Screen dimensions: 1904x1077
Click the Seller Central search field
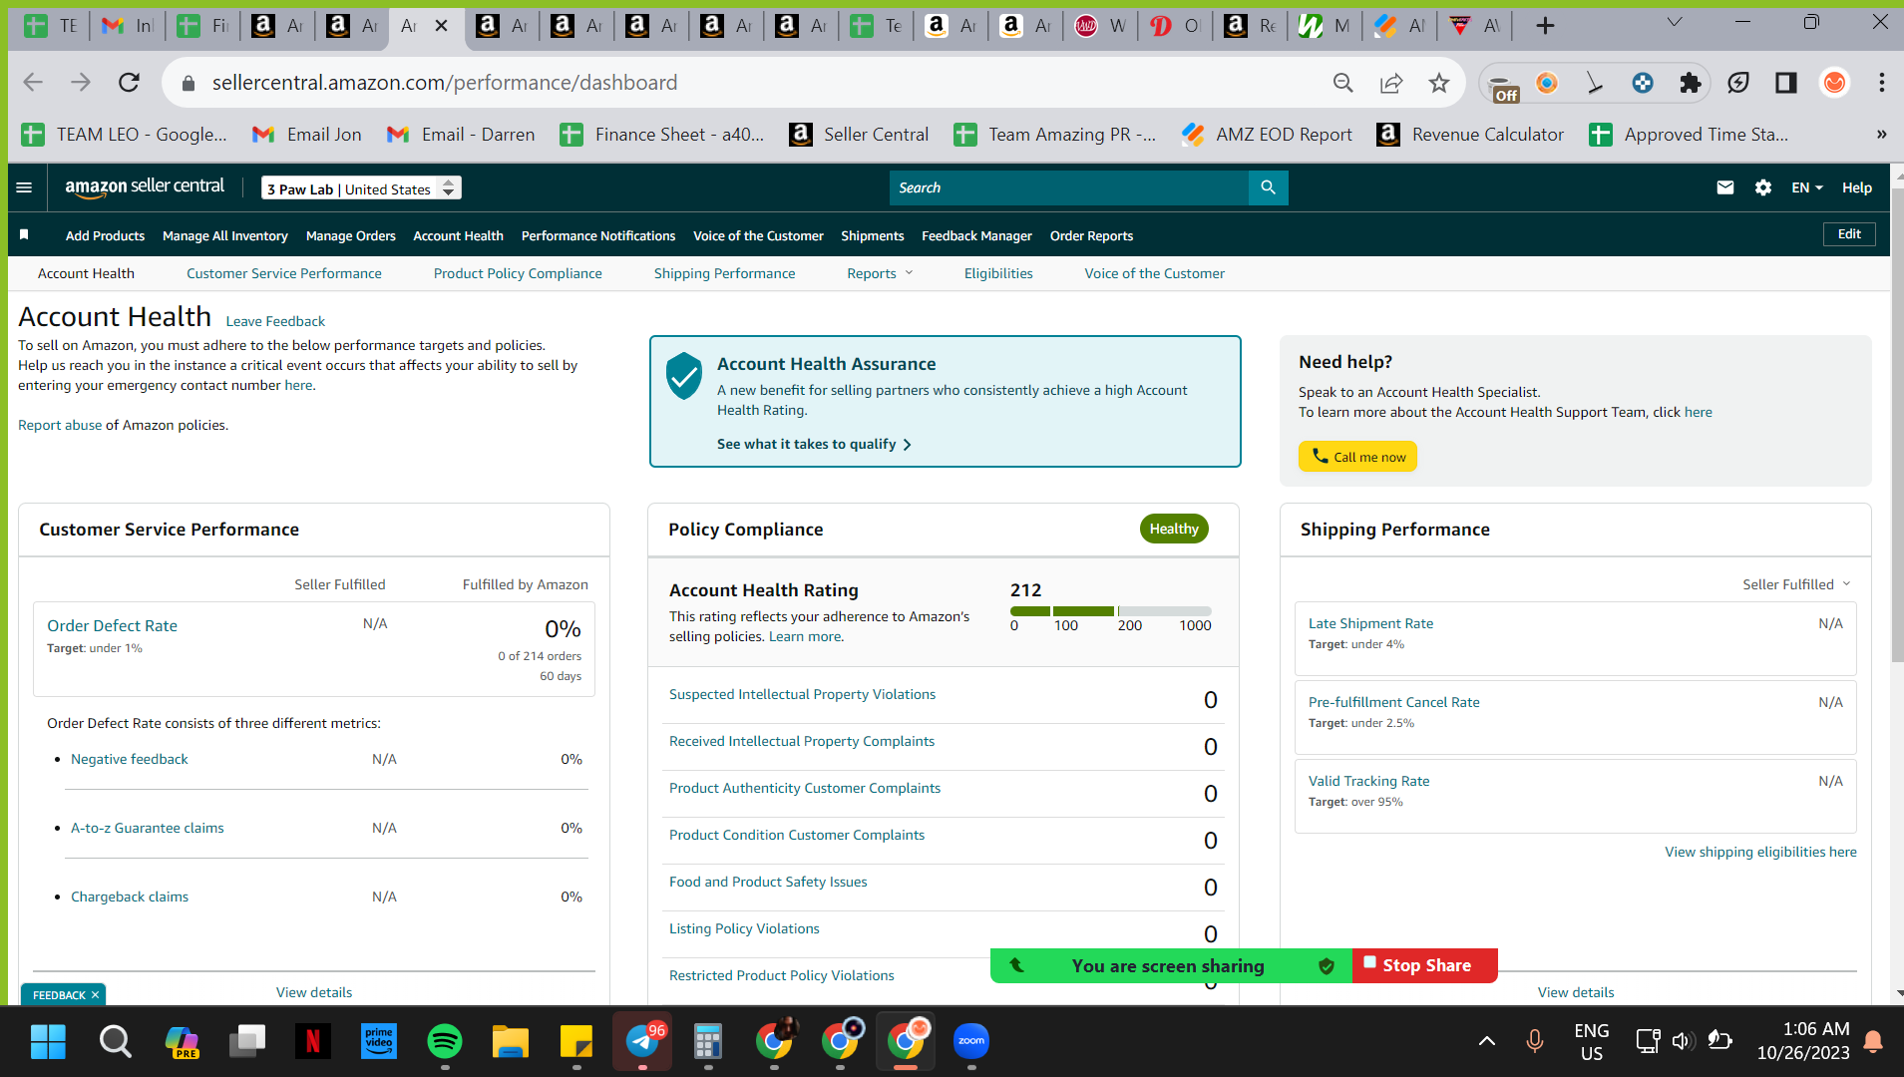[1069, 187]
